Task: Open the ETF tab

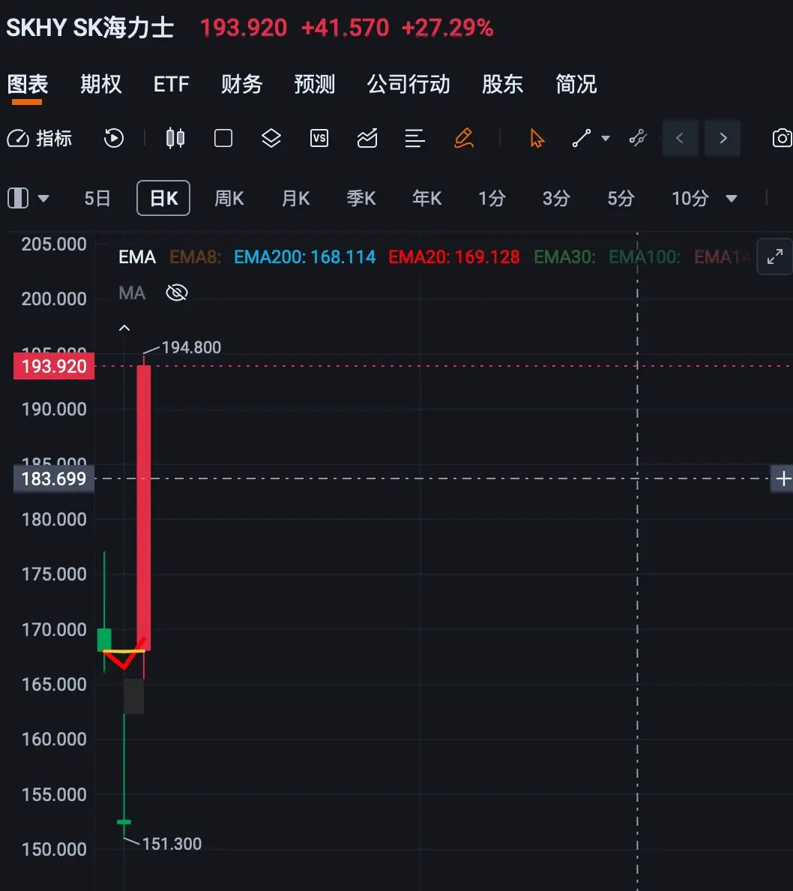Action: pos(171,84)
